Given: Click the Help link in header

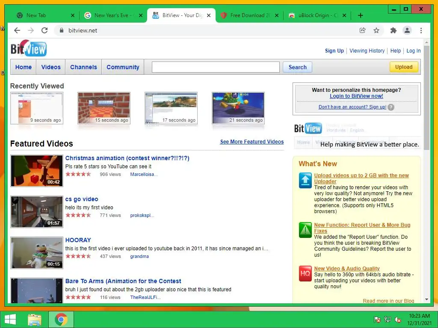Looking at the screenshot, I should pyautogui.click(x=396, y=51).
